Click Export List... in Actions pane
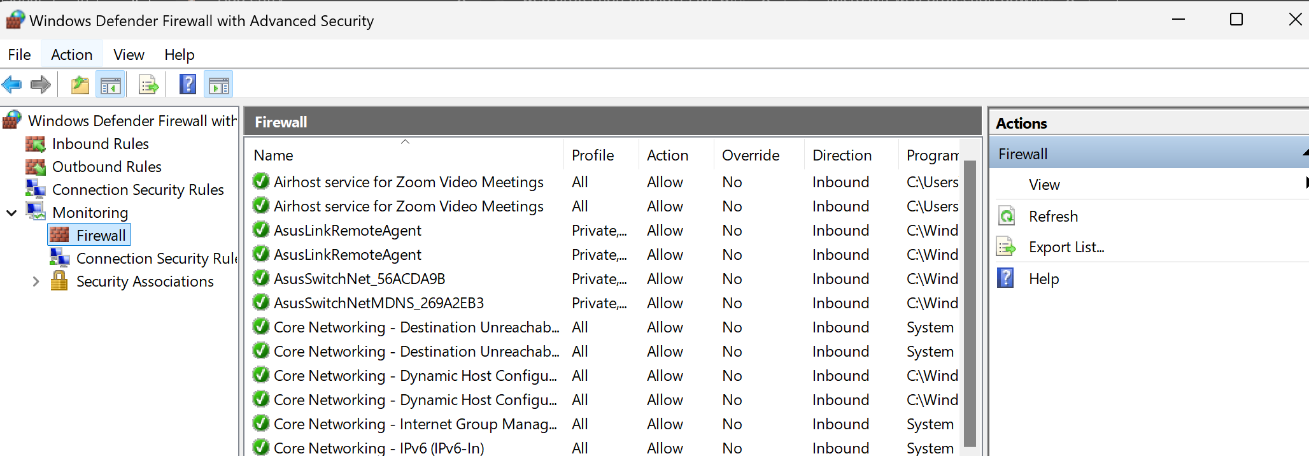The height and width of the screenshot is (456, 1309). point(1066,247)
